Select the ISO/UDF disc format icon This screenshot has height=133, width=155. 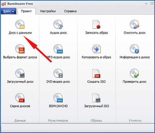[20, 49]
